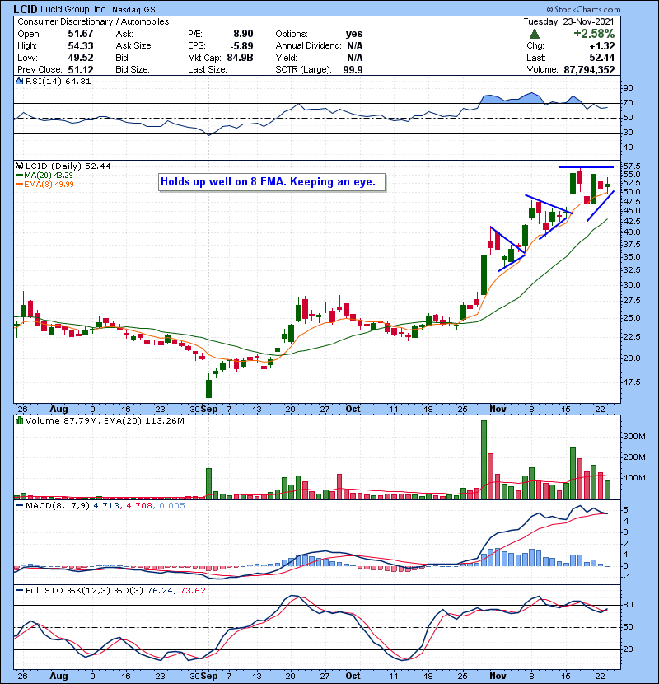Click the candlestick icon beside LCID (Daily)
This screenshot has height=684, width=659.
(x=19, y=166)
